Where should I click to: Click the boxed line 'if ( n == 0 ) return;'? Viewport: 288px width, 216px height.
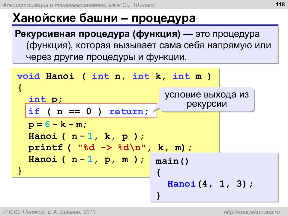[91, 111]
